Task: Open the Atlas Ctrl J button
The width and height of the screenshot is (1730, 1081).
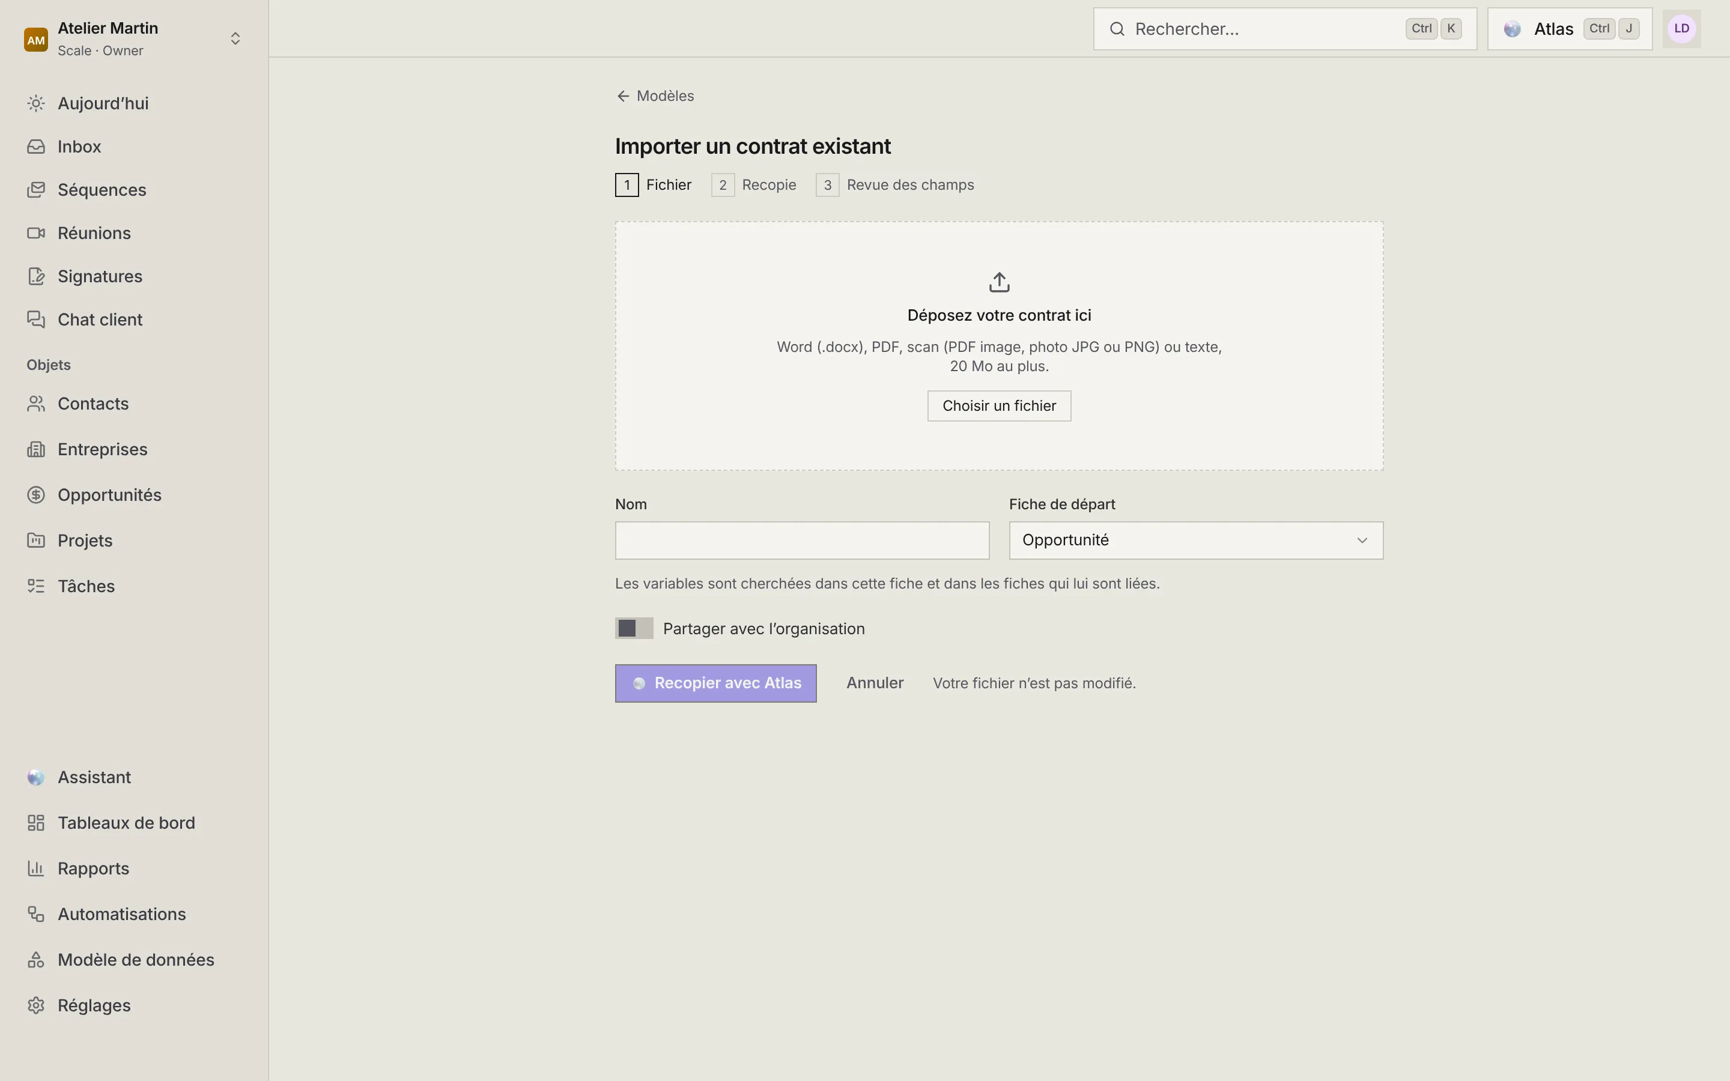Action: 1570,29
